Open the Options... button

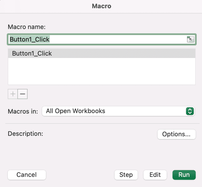[176, 134]
